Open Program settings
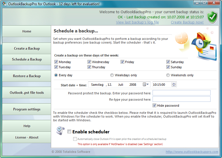The image size is (222, 158). click(27, 109)
